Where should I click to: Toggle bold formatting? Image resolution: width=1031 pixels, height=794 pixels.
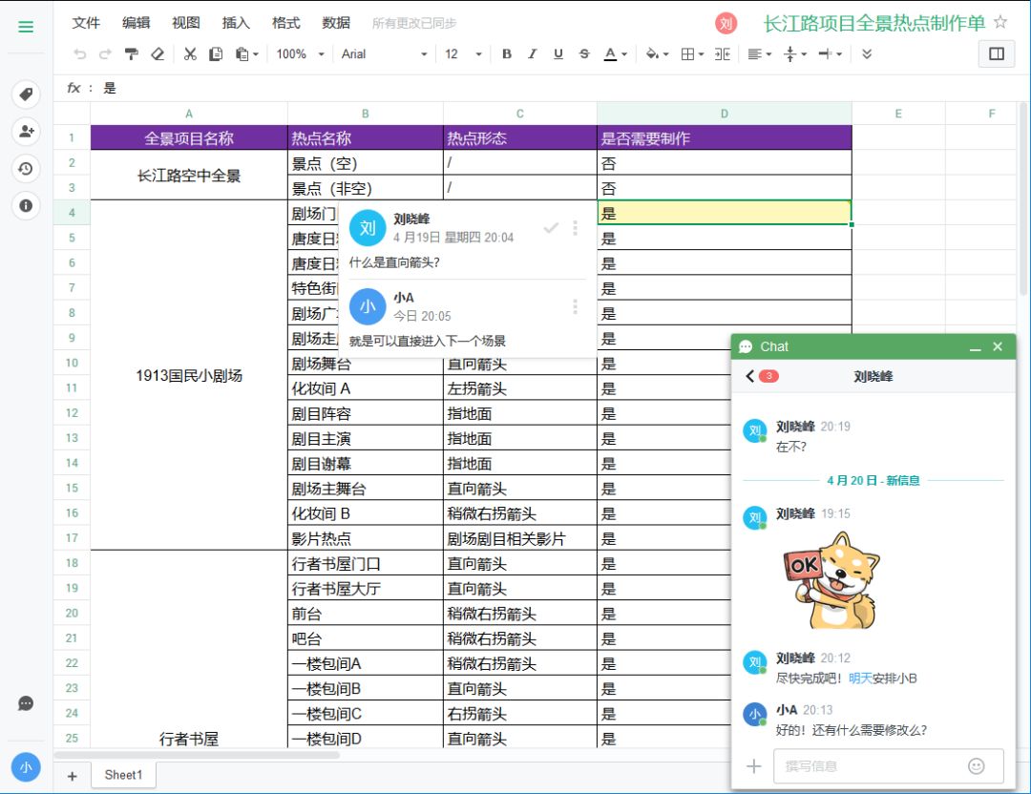(x=507, y=54)
